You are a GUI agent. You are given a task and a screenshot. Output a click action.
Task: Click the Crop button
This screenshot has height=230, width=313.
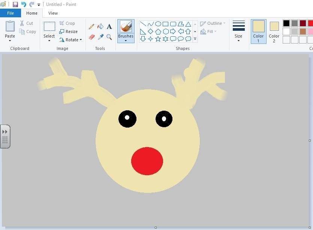[67, 23]
